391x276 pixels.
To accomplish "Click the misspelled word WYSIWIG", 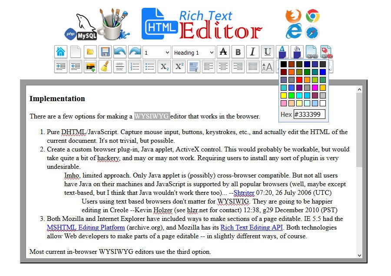I will 233,201.
